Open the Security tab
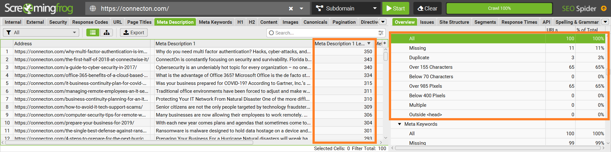Screen dimensions: 611x152 [58, 22]
